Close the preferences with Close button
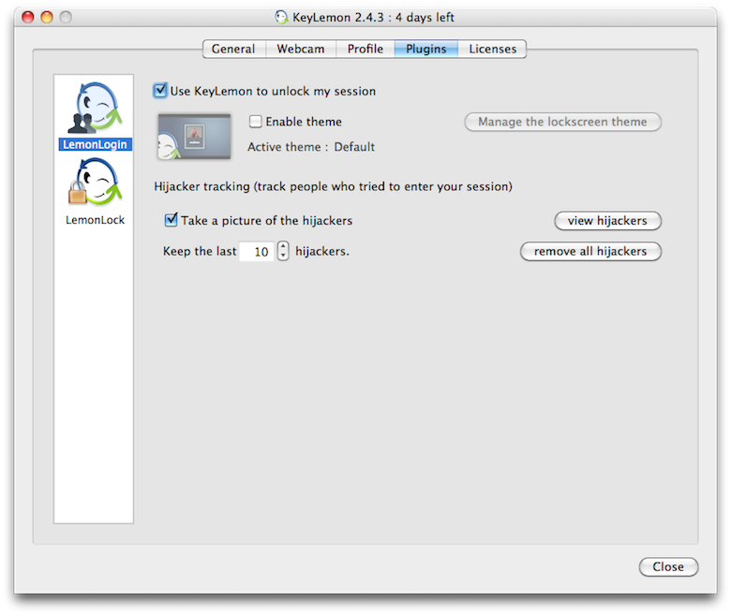This screenshot has width=731, height=615. click(x=668, y=566)
